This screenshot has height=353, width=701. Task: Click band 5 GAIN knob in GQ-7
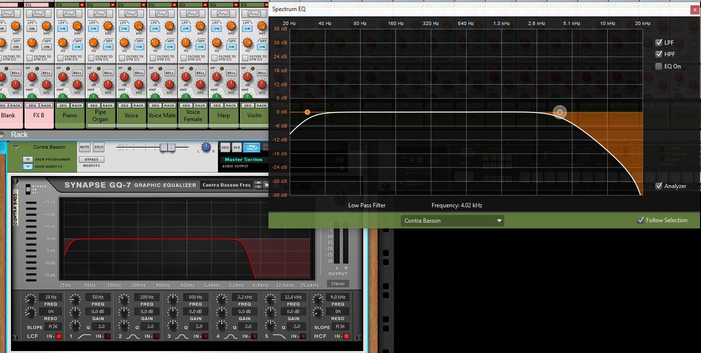point(270,313)
